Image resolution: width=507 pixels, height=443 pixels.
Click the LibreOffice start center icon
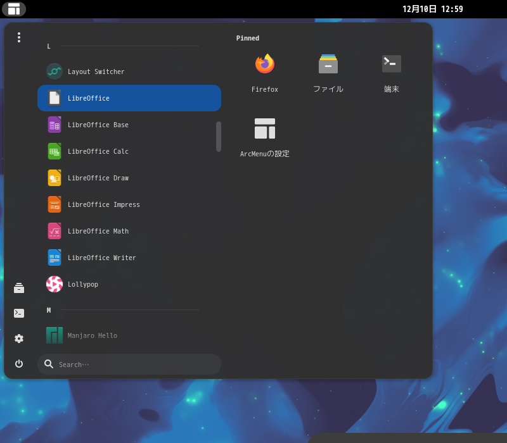55,98
